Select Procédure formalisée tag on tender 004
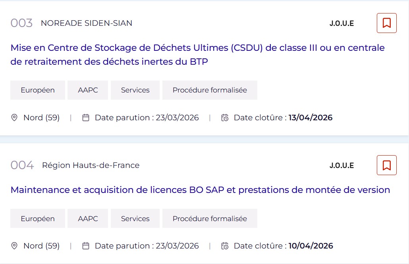Image resolution: width=409 pixels, height=264 pixels. tap(210, 219)
